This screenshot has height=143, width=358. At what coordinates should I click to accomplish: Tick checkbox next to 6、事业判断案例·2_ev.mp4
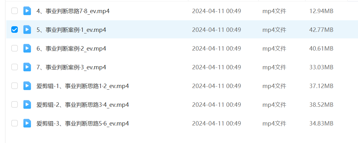click(15, 48)
